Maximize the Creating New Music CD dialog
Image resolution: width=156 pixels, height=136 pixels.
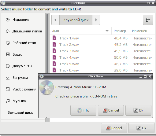tap(145, 76)
